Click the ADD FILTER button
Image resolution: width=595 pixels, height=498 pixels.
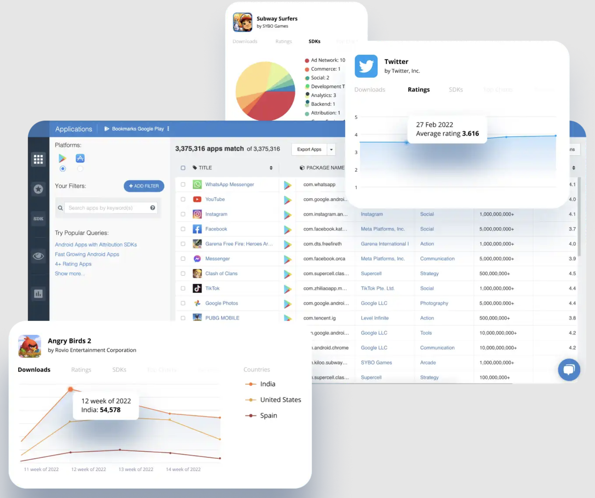click(144, 186)
